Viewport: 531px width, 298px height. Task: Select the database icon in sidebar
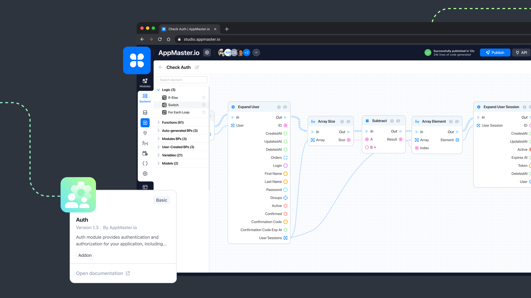coord(145,113)
